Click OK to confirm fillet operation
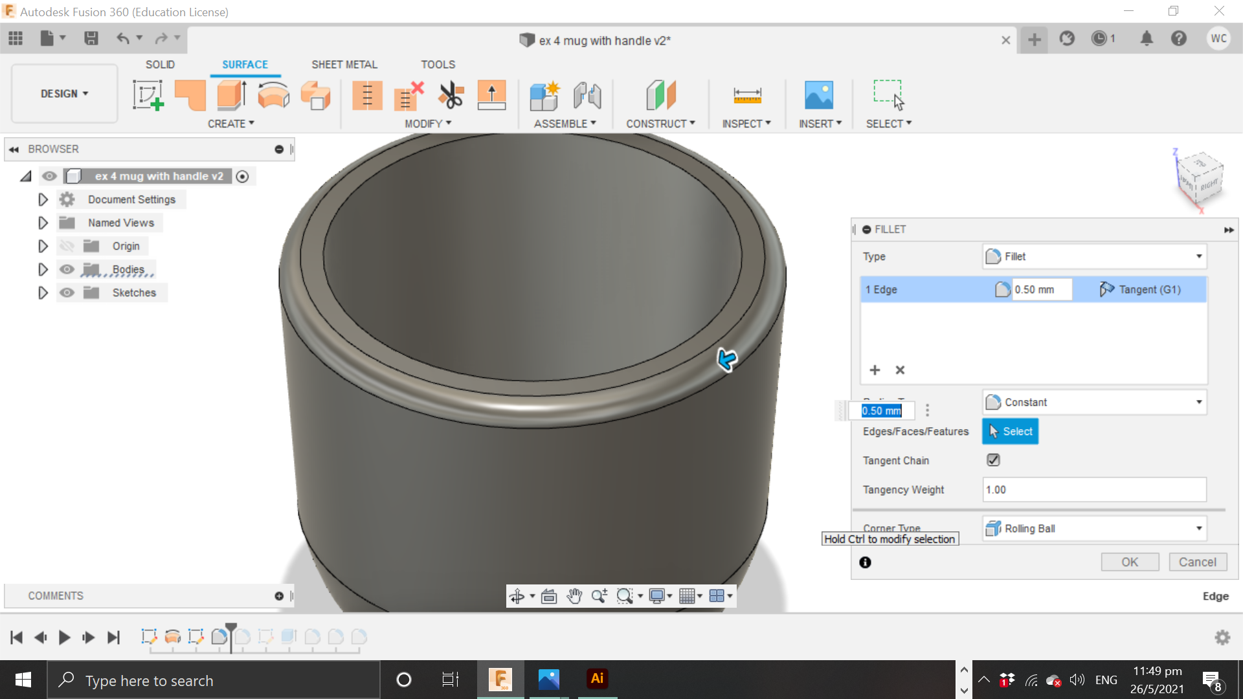The width and height of the screenshot is (1243, 699). [x=1130, y=562]
